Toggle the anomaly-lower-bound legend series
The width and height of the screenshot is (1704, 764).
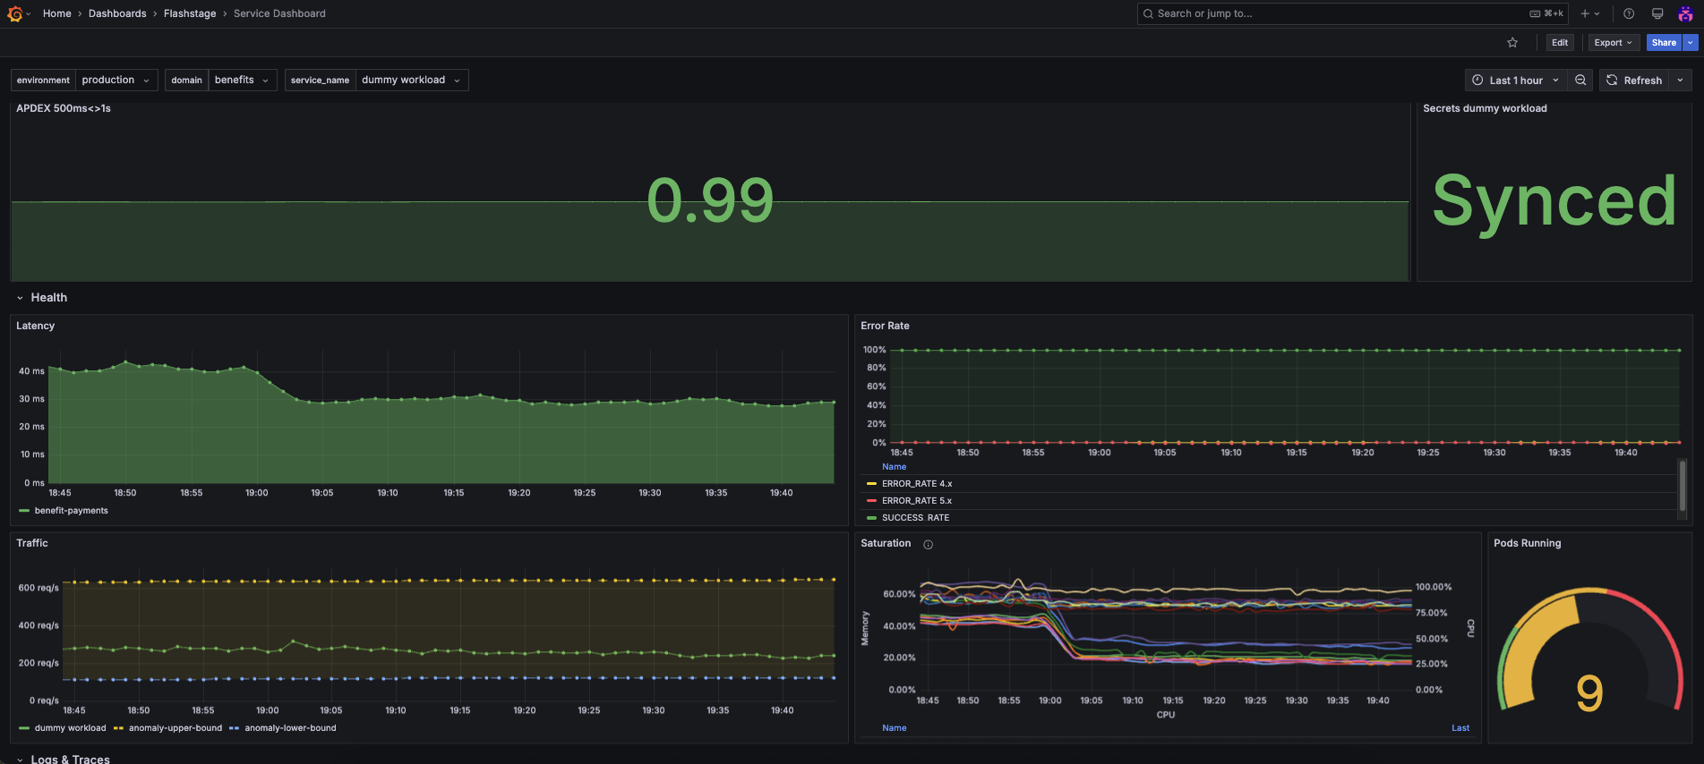click(x=290, y=728)
